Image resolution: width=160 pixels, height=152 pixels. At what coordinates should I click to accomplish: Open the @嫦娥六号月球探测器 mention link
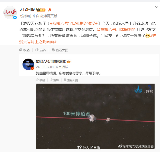pyautogui.click(x=116, y=30)
